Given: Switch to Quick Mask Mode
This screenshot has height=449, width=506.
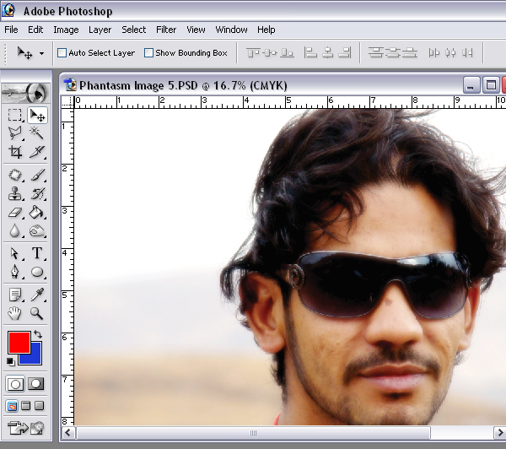Looking at the screenshot, I should pos(35,384).
